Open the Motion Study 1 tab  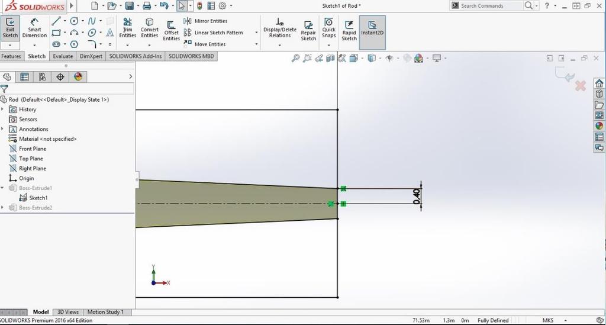pos(105,312)
